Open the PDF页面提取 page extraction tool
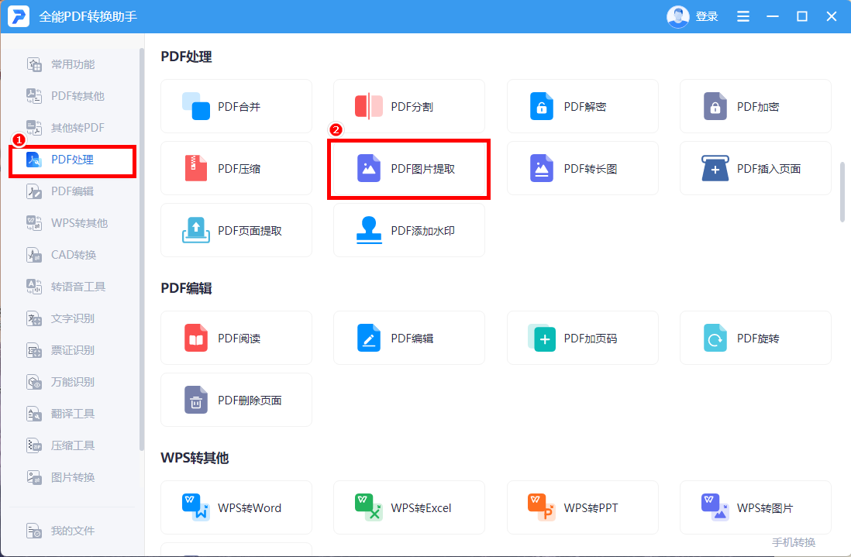 [236, 230]
